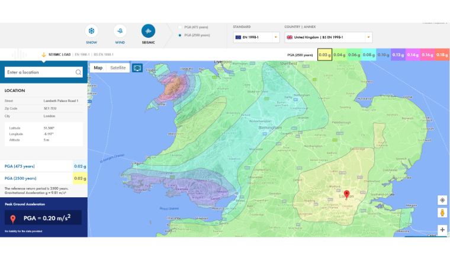Click the EU flag in Standard selector

coord(238,37)
